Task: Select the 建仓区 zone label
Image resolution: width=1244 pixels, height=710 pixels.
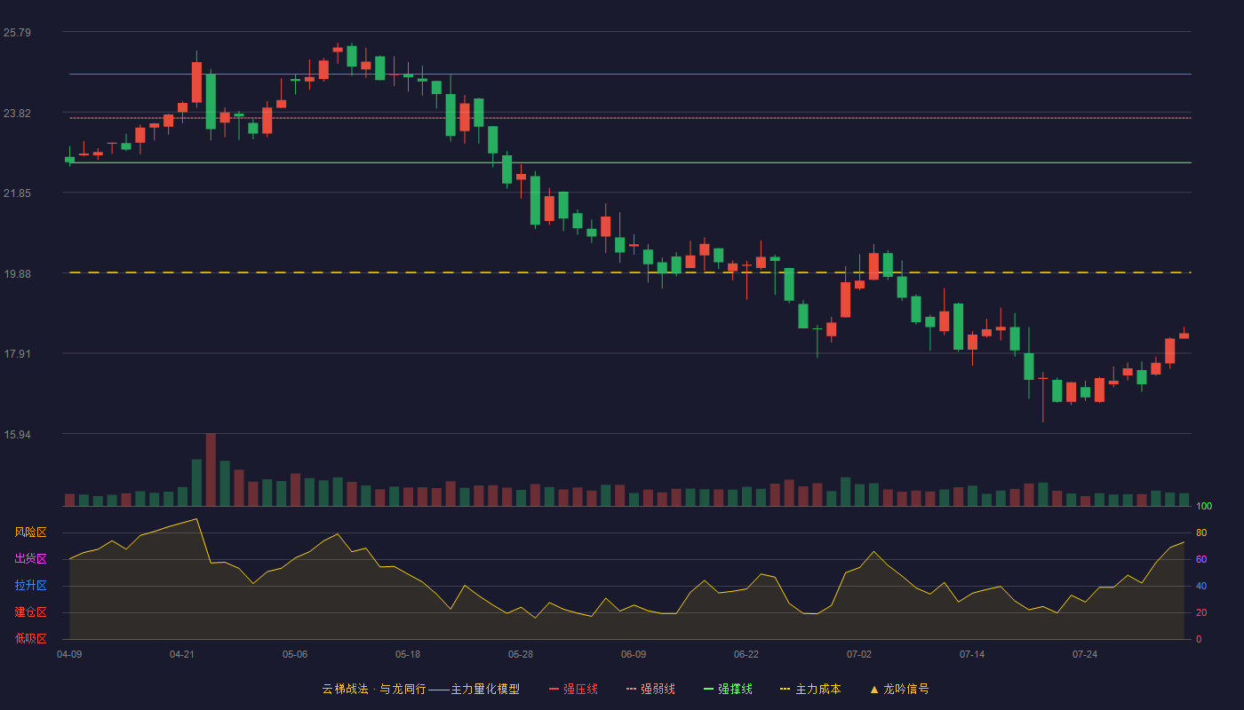Action: pos(30,612)
